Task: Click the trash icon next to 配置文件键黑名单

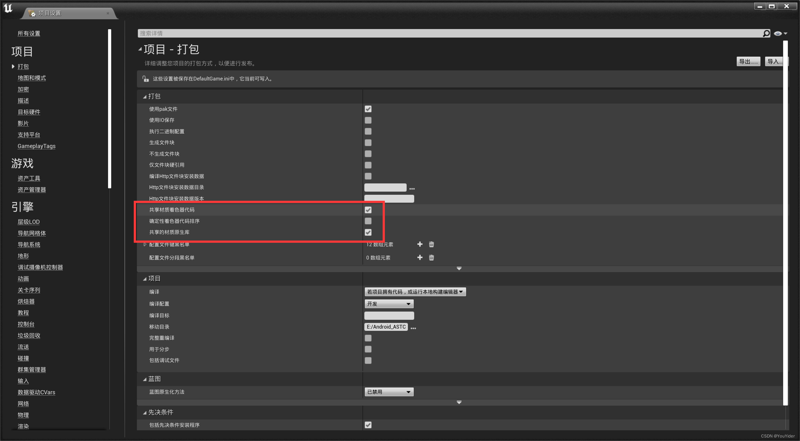Action: click(431, 244)
